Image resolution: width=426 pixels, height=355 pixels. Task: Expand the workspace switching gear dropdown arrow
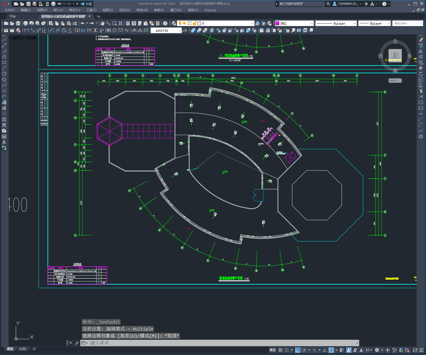[382, 350]
